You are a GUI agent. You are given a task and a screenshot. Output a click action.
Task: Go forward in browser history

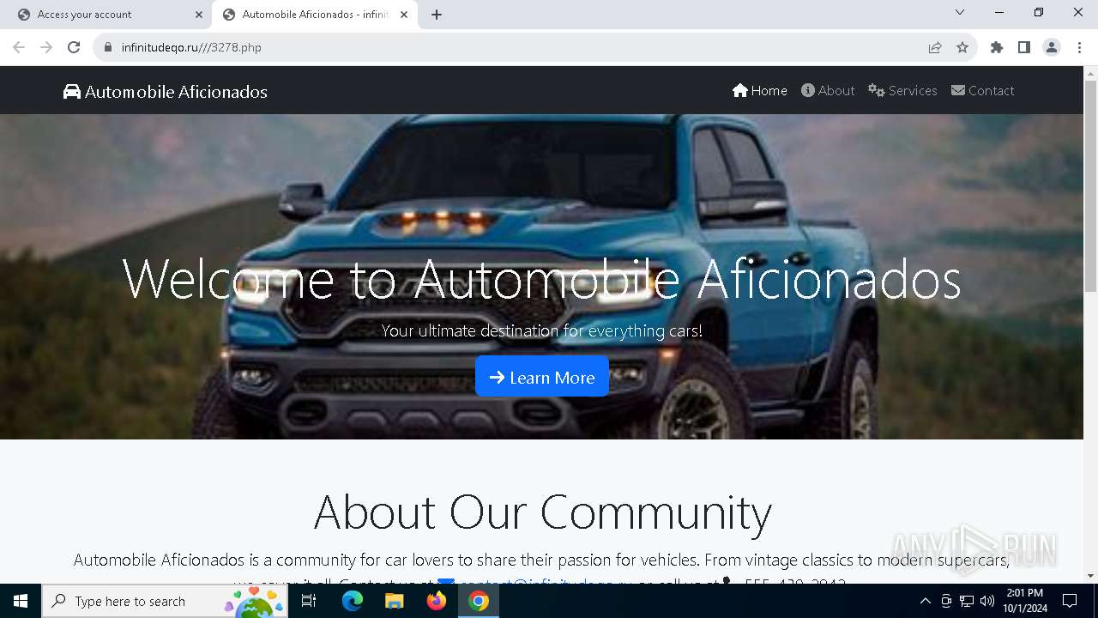(x=46, y=47)
